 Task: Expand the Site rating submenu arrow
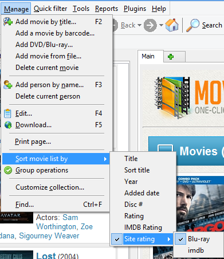(169, 239)
